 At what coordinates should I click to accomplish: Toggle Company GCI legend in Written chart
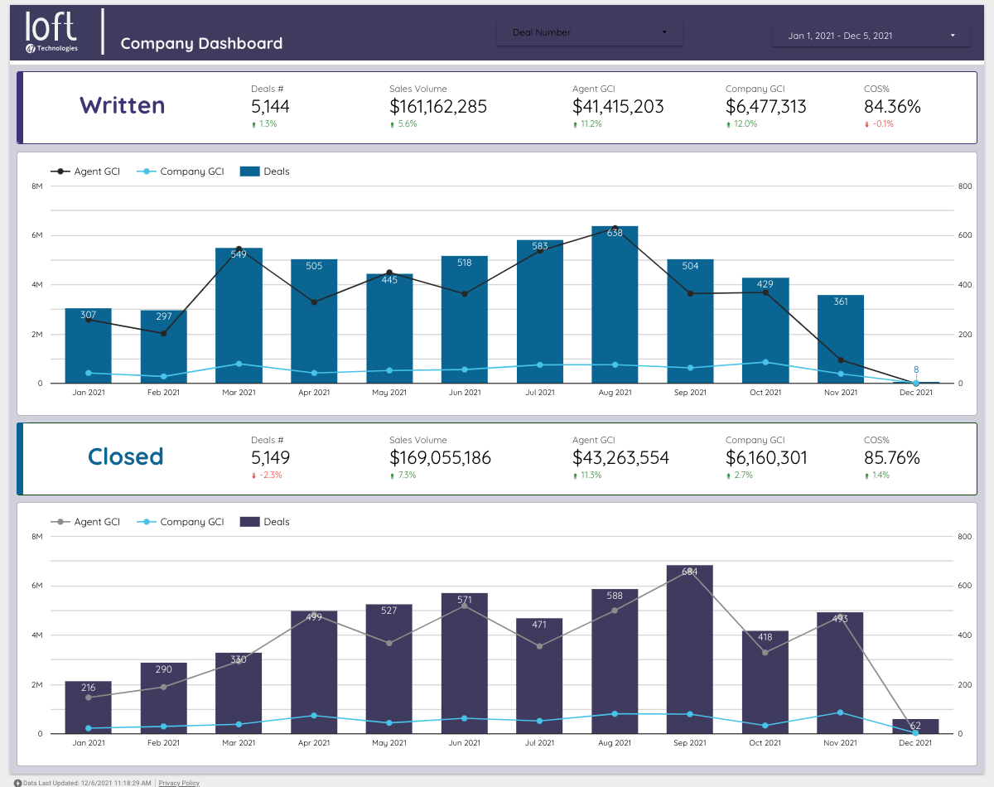181,171
